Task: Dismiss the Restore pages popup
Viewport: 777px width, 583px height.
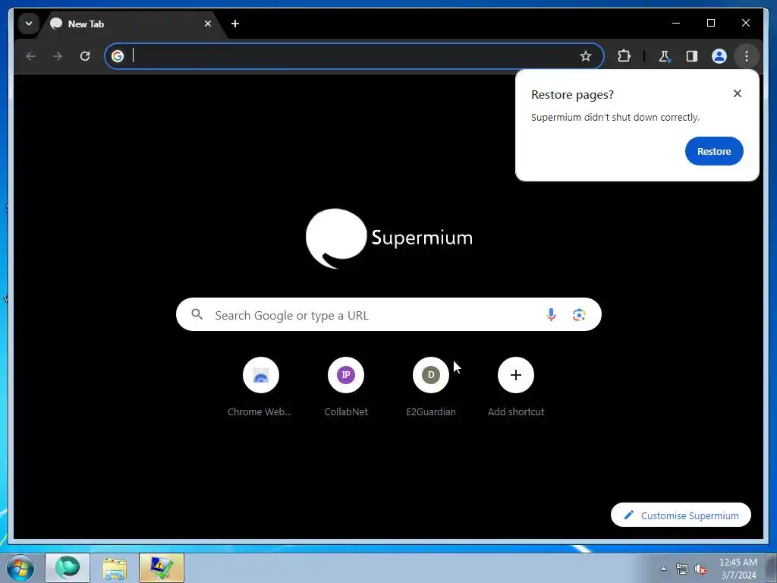Action: pos(738,93)
